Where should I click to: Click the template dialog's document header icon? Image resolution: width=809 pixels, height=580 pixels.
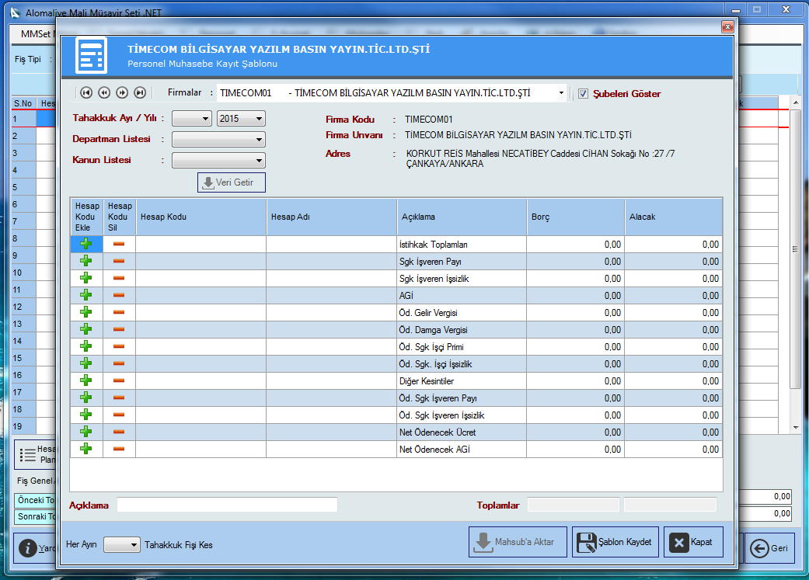coord(92,55)
